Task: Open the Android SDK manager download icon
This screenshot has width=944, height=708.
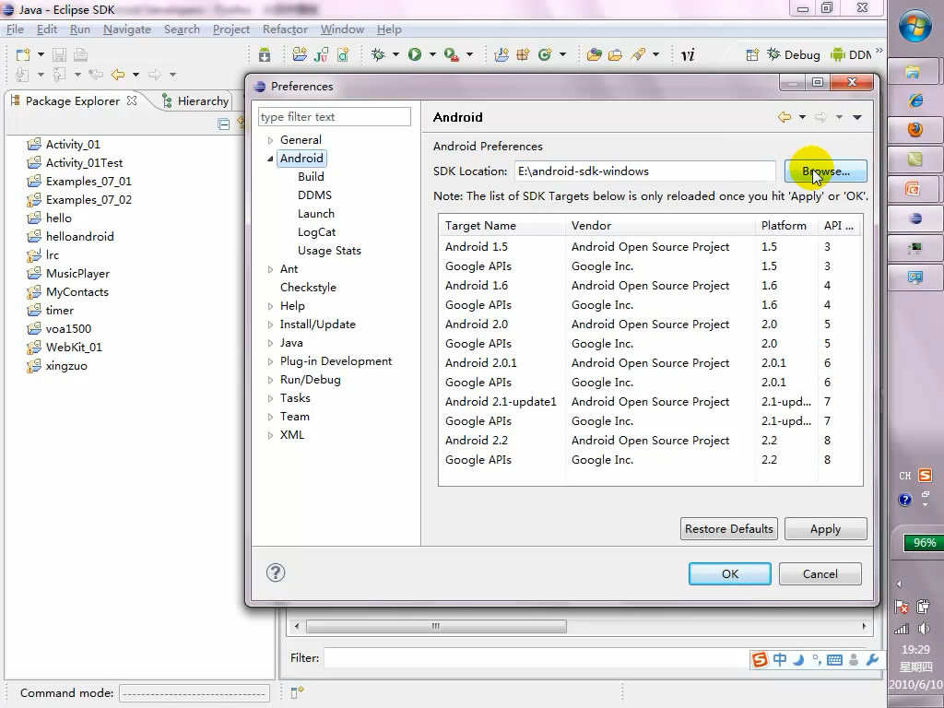Action: pos(265,55)
